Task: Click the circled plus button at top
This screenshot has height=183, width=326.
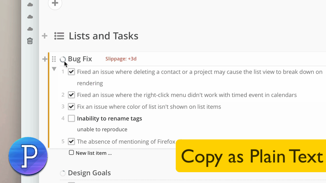Action: click(55, 4)
